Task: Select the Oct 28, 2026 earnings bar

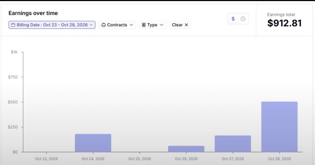Action: (x=279, y=127)
